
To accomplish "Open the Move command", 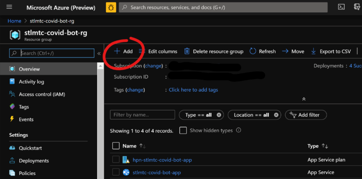I will [293, 51].
